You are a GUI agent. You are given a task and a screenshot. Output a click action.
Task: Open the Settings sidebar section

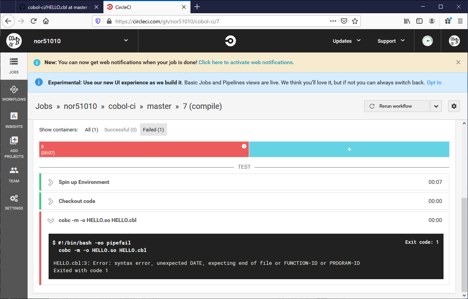[x=14, y=202]
